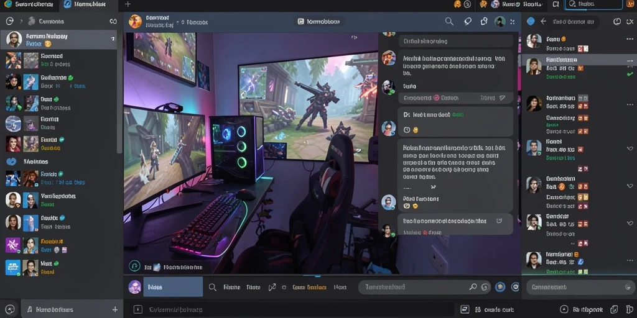Expand the chevron arrow in left sidebar header
Image resolution: width=637 pixels, height=318 pixels.
click(x=21, y=21)
